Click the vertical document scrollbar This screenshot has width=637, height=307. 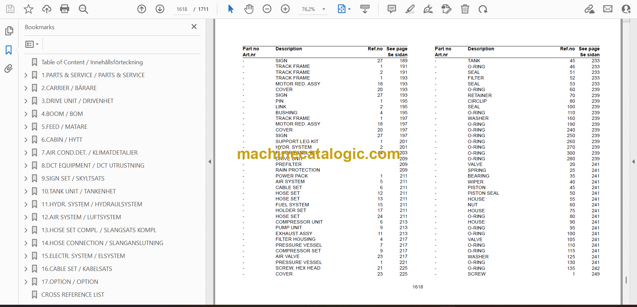pyautogui.click(x=626, y=162)
